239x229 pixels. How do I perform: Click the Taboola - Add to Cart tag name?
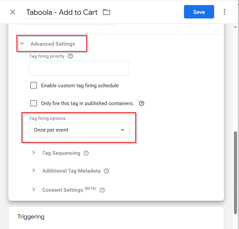tap(62, 12)
